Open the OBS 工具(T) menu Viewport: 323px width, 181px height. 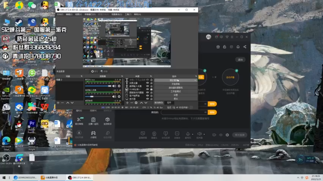pyautogui.click(x=128, y=14)
